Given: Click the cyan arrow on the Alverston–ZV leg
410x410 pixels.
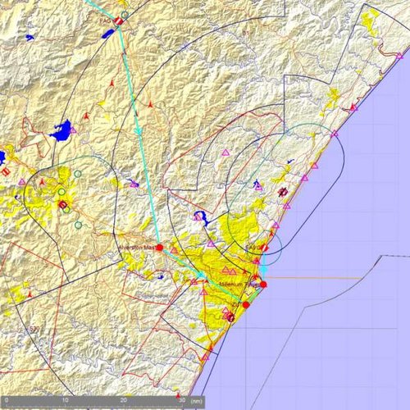Looking at the screenshot, I should 201,275.
